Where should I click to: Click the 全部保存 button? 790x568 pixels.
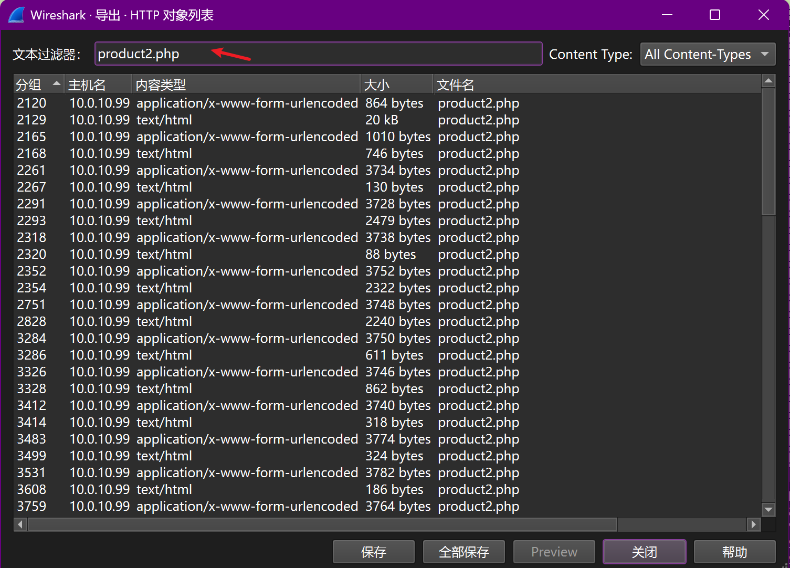point(464,552)
